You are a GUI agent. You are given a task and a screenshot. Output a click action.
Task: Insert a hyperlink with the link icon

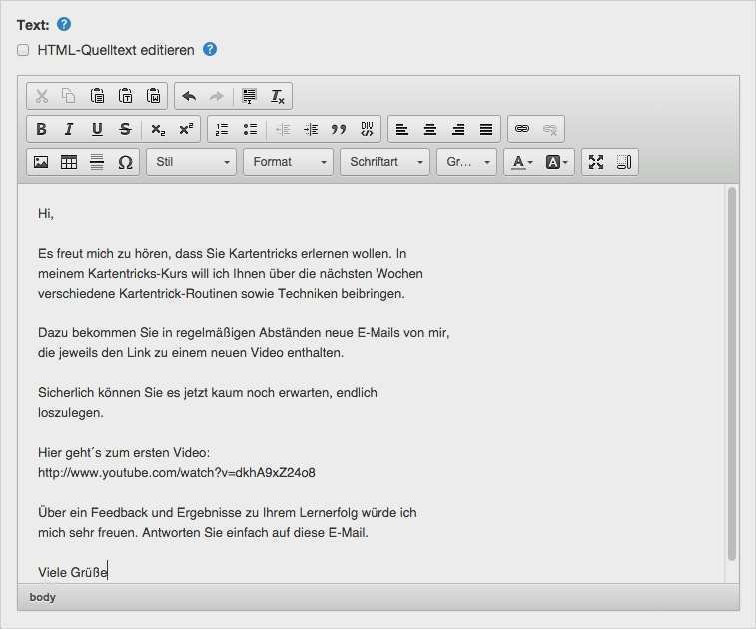point(522,129)
